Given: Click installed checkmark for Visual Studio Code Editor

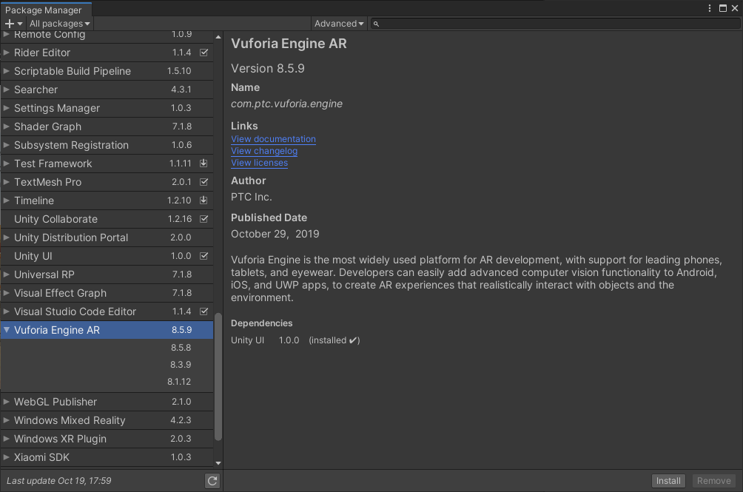Looking at the screenshot, I should (204, 311).
